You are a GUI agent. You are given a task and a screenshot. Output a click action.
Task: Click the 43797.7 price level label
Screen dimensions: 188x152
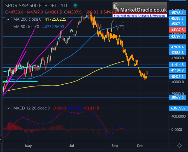177,36
